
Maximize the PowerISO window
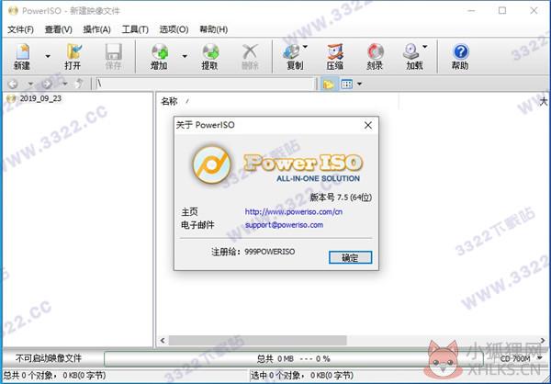502,10
